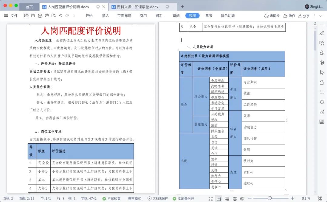Click the 人岗匹配度评价说明 red title
327x202 pixels.
[x=81, y=31]
